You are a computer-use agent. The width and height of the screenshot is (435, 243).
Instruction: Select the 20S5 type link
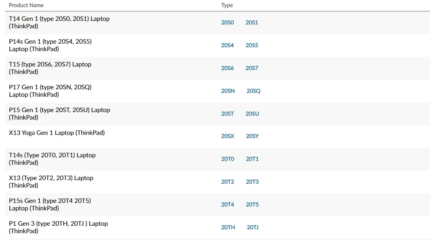[252, 45]
